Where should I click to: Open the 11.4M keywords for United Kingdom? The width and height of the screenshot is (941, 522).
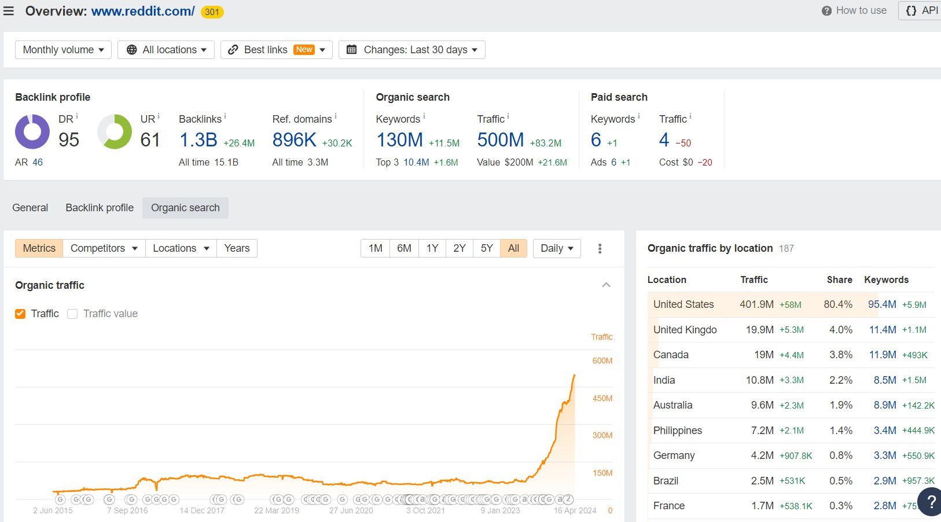pyautogui.click(x=883, y=330)
